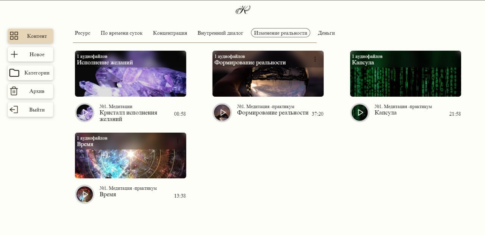Switch to the Ресурс tab
The image size is (485, 235).
pos(83,33)
